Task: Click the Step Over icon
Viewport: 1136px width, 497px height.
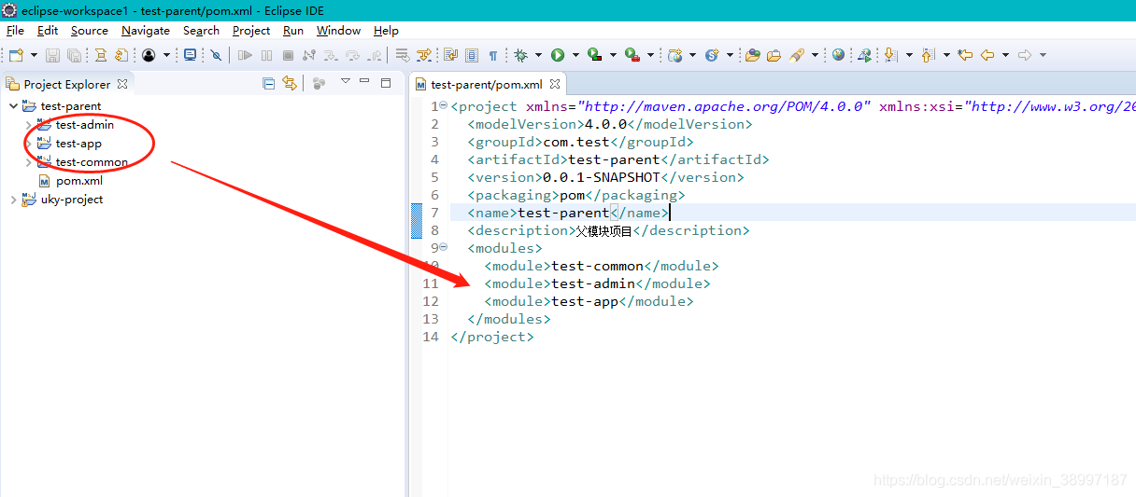Action: 352,55
